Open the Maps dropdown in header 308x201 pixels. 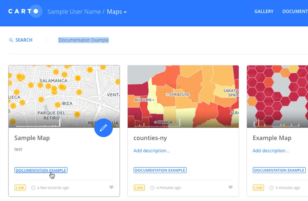[117, 12]
